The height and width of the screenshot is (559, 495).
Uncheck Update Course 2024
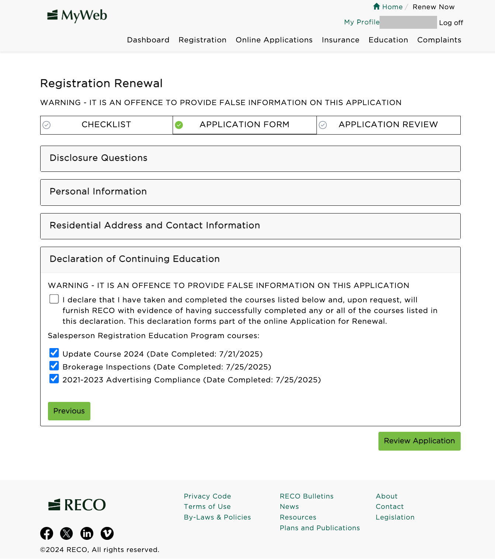54,353
